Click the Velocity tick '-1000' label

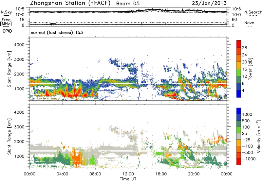(249, 159)
